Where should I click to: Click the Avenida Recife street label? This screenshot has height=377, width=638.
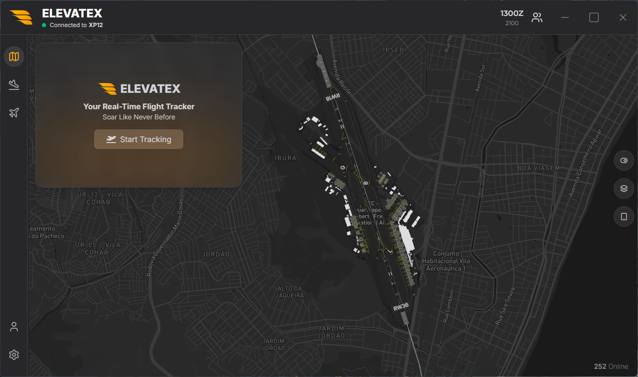[341, 76]
